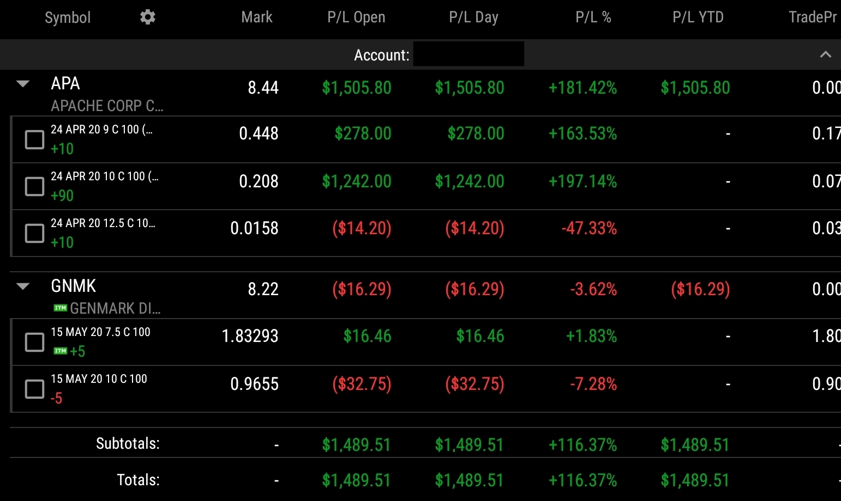Click the P/L % column header
The image size is (841, 501).
coord(593,17)
